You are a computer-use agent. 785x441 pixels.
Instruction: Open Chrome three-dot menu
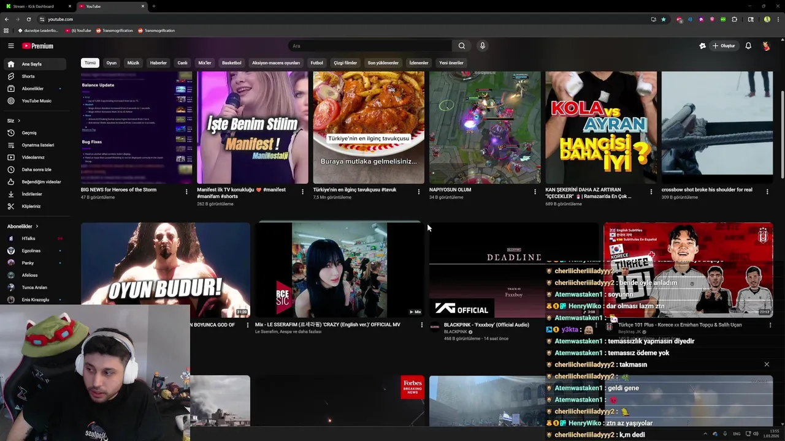point(778,19)
